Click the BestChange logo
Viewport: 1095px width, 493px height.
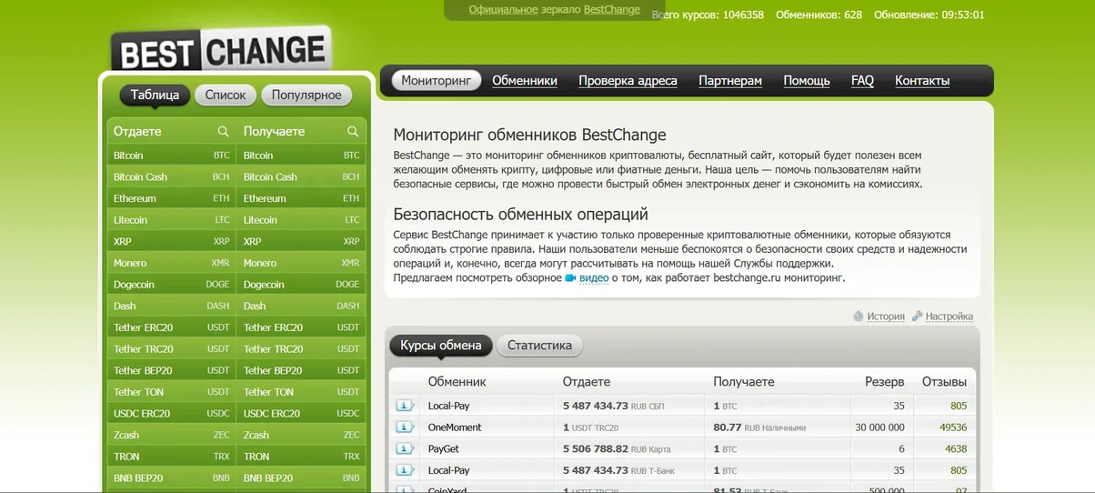pos(220,50)
